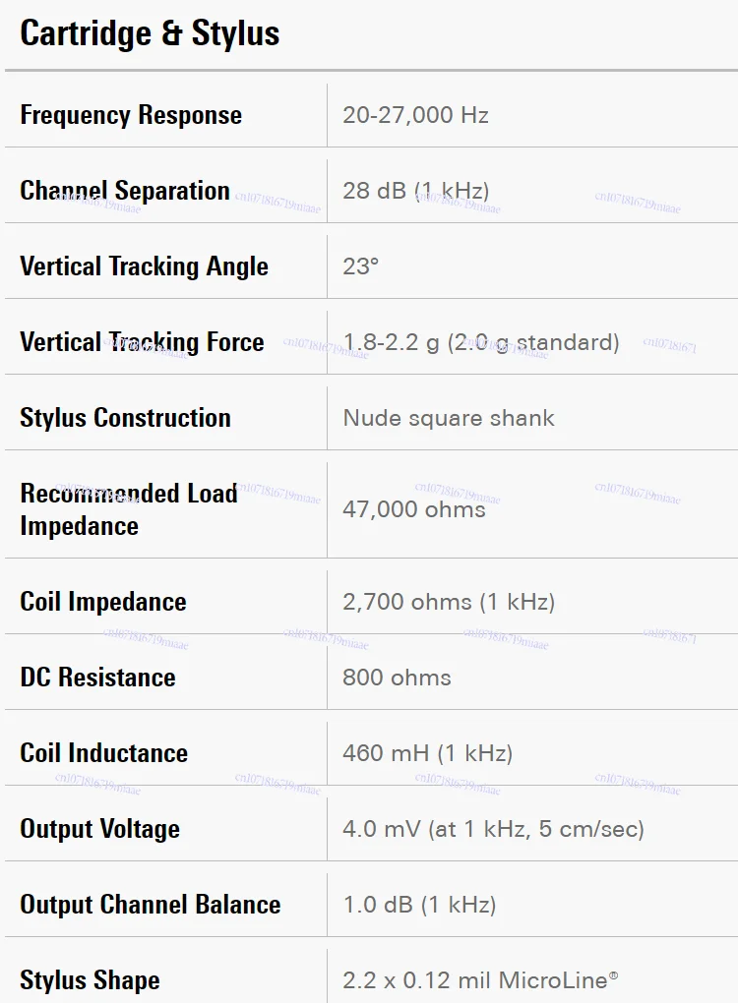Click the 4.0 mV Output Voltage value

tap(494, 829)
